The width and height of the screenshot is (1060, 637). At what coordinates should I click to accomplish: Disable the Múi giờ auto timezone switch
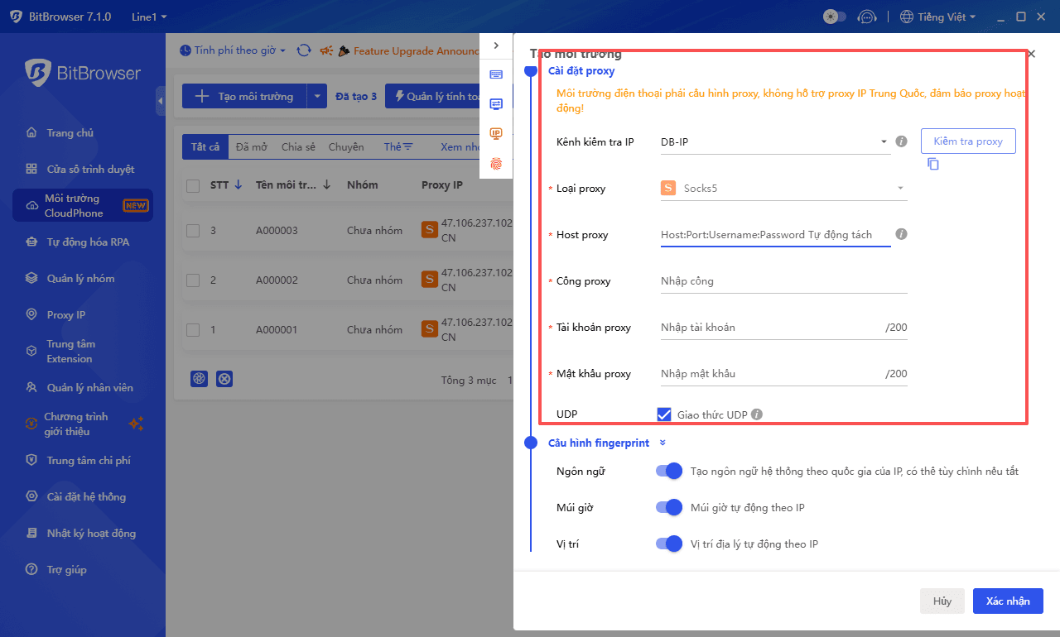[x=668, y=507]
